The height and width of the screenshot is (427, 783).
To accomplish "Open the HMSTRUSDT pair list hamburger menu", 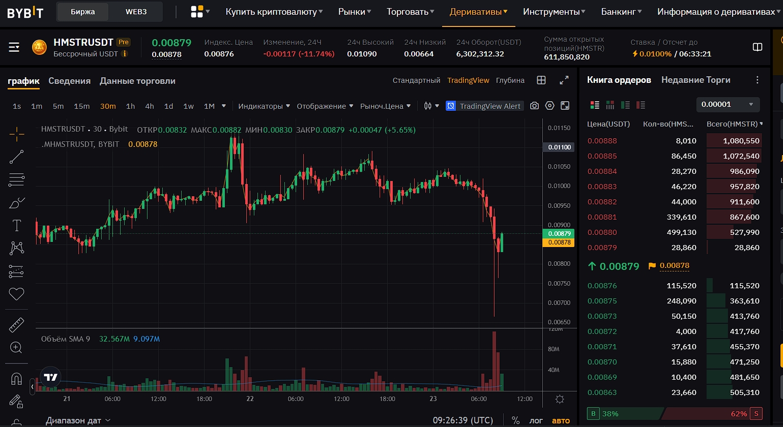I will point(14,47).
